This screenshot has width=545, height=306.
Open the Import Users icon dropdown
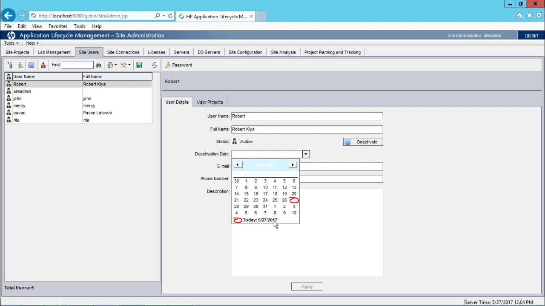pyautogui.click(x=112, y=65)
